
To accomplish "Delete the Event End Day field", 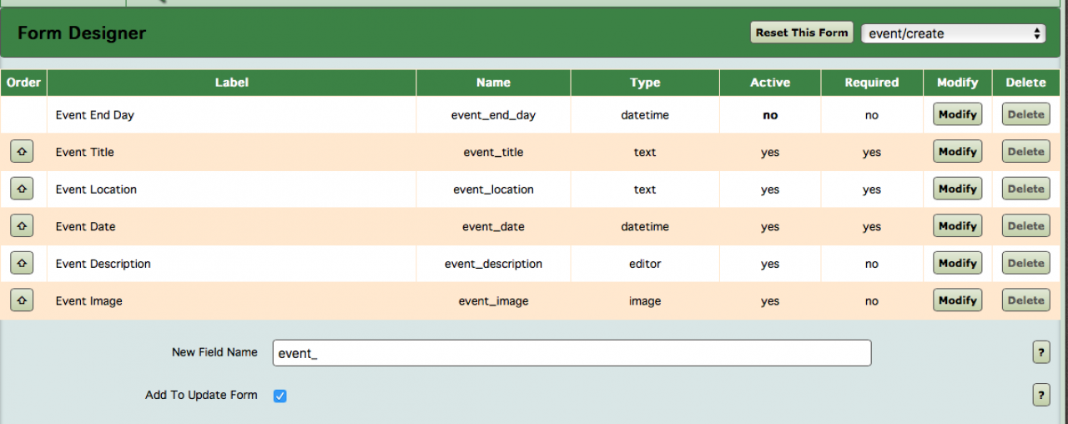I will [x=1025, y=114].
